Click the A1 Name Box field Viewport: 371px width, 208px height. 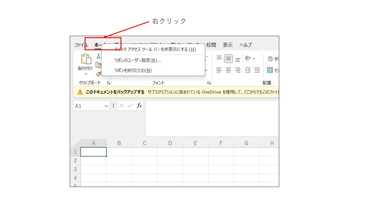(x=88, y=106)
